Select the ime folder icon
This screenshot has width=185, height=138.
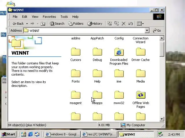point(119,73)
